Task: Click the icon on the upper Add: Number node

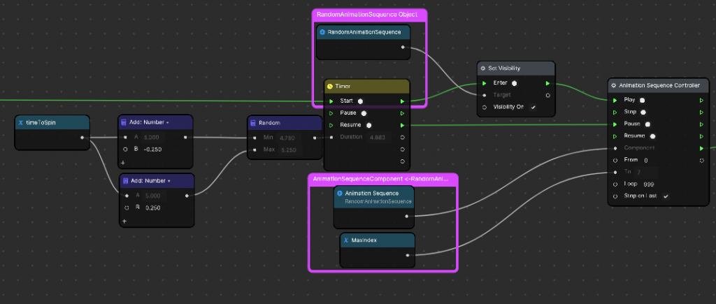Action: 124,122
